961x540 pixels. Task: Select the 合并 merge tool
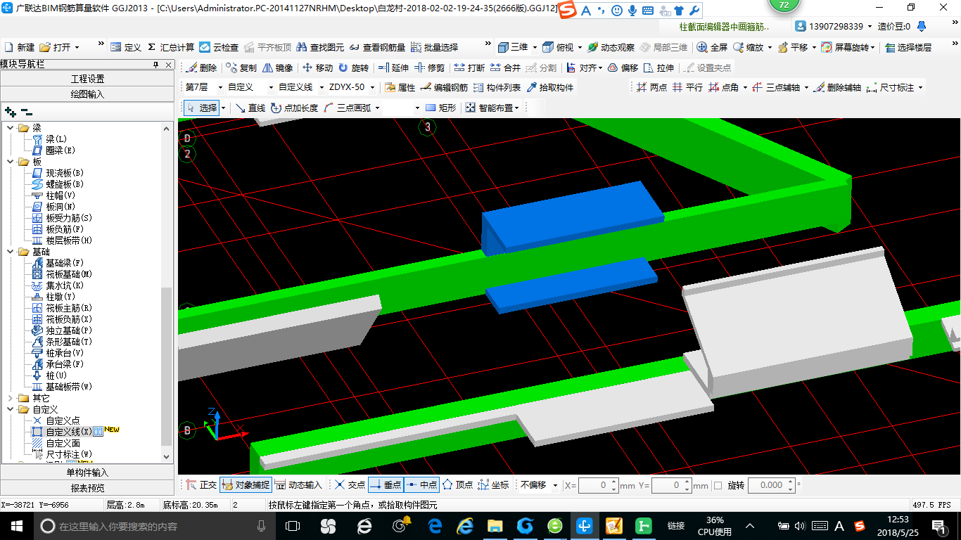coord(505,67)
